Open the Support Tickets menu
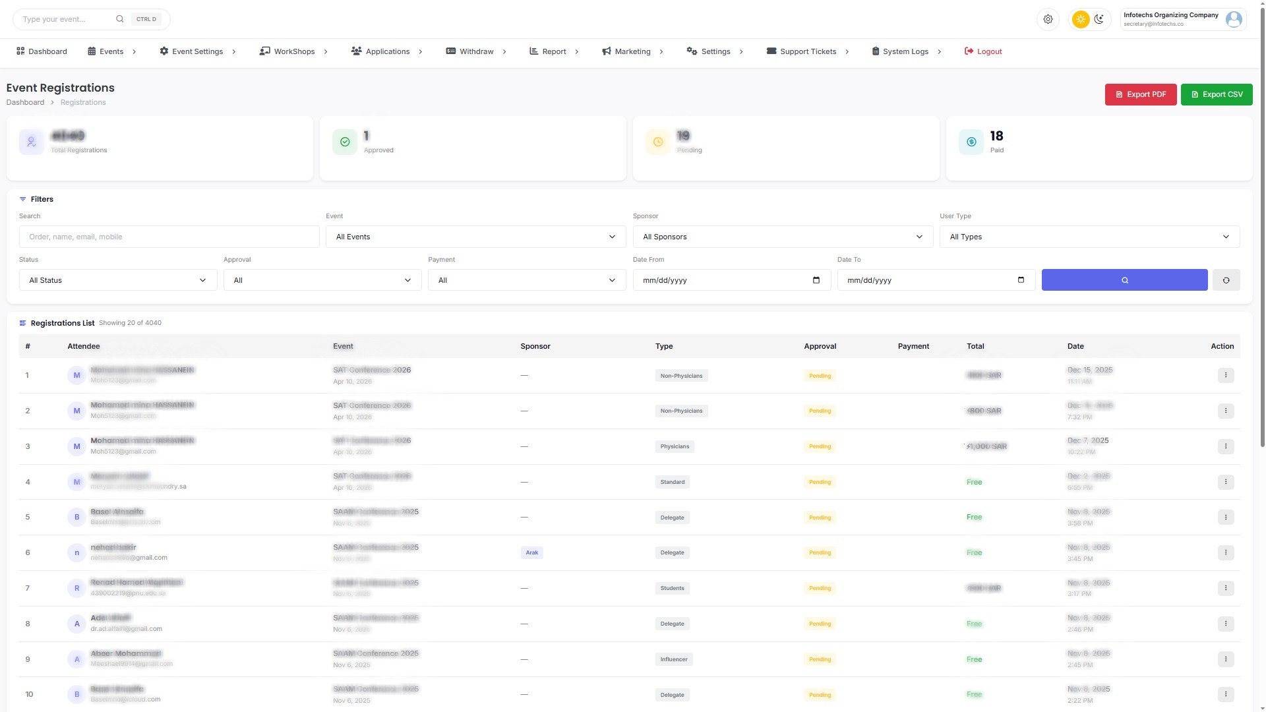Screen dimensions: 1266x712 pos(807,51)
